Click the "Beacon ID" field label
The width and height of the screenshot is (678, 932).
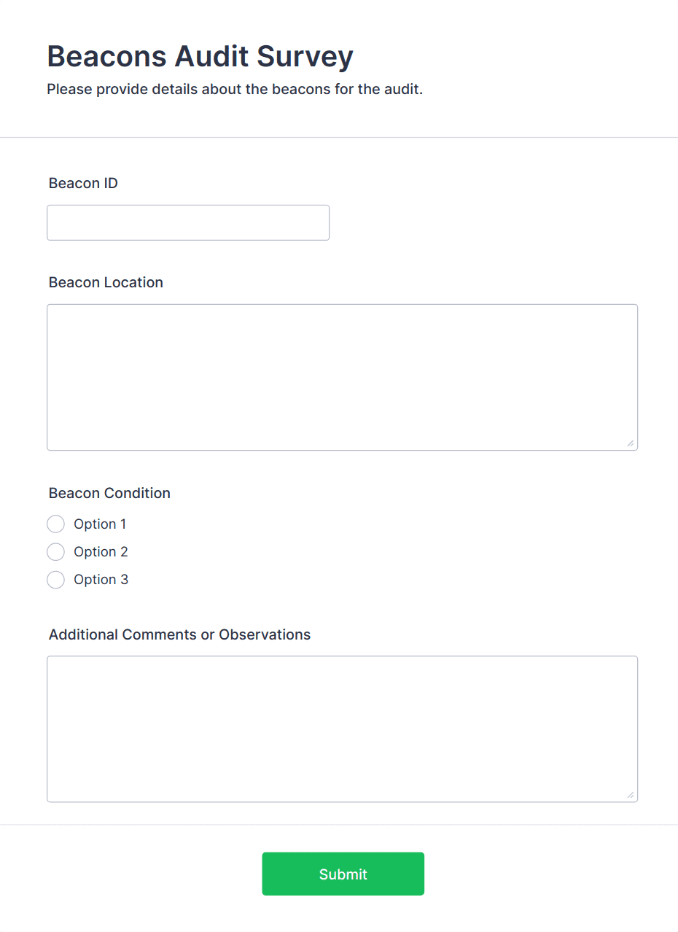tap(83, 183)
